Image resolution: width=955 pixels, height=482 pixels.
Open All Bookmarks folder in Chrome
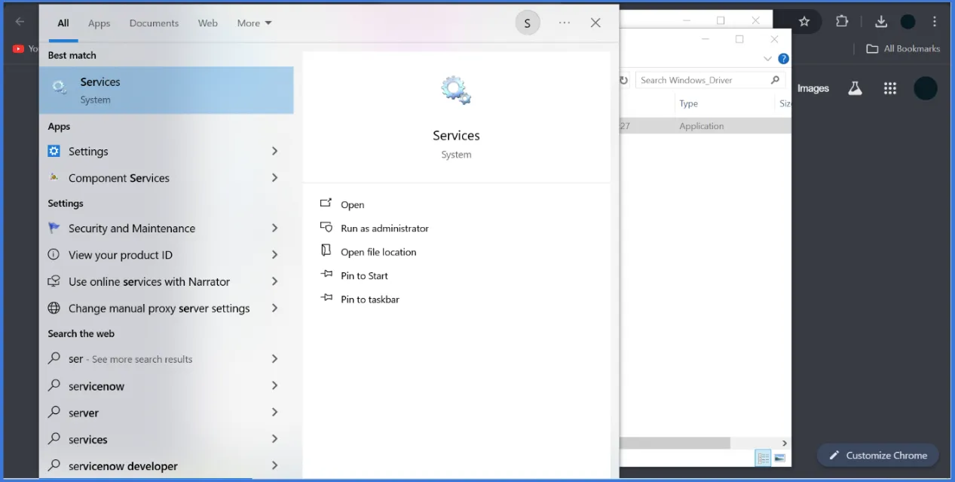point(903,48)
